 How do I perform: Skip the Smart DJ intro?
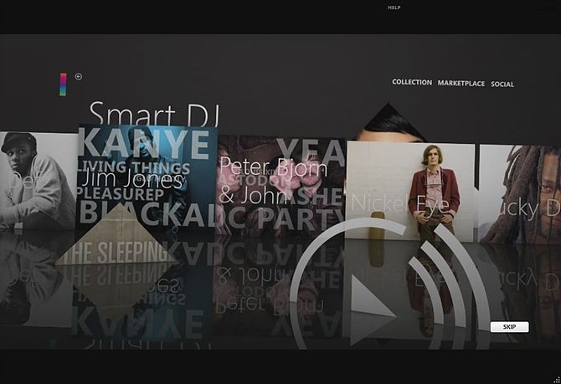pos(509,327)
